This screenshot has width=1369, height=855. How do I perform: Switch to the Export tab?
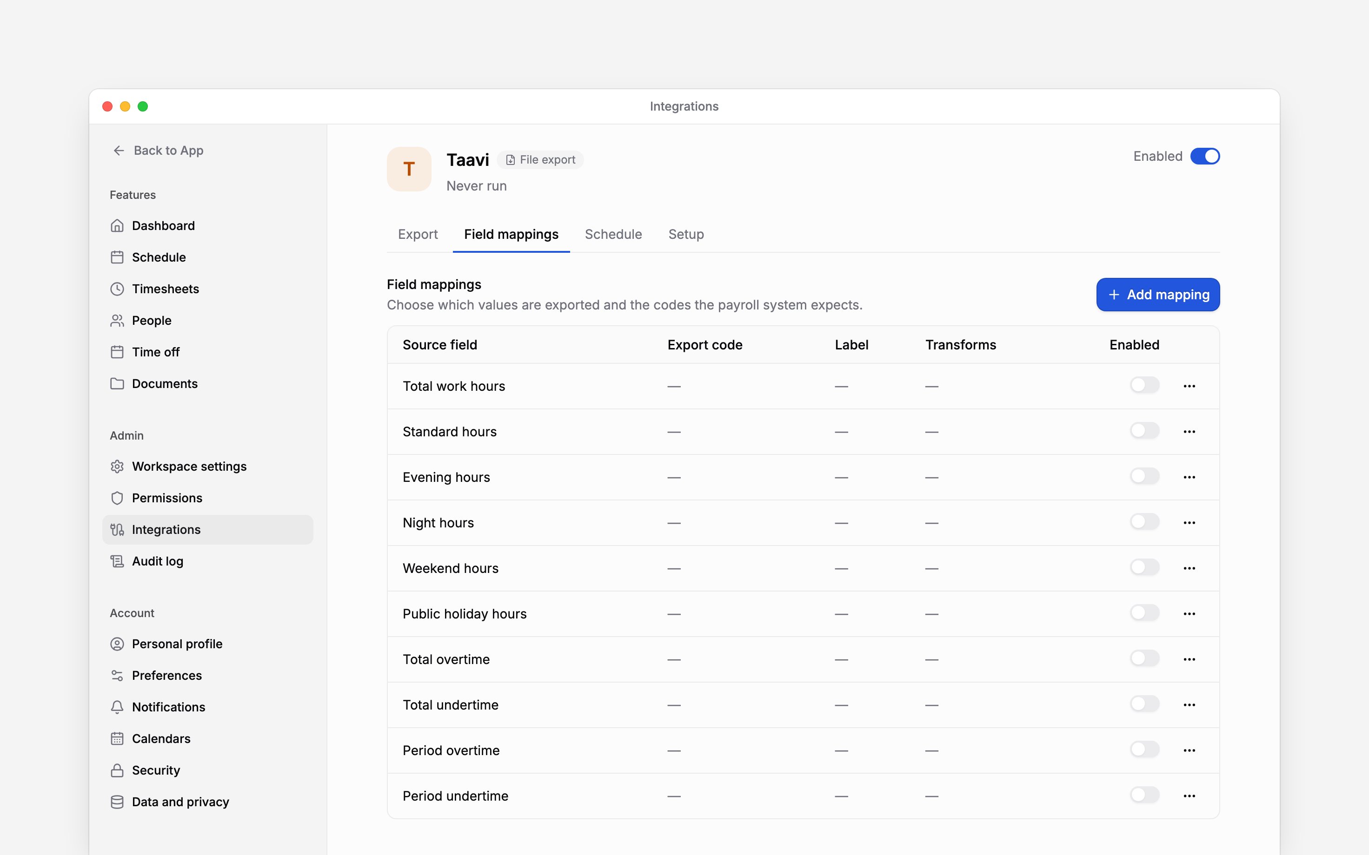[418, 234]
